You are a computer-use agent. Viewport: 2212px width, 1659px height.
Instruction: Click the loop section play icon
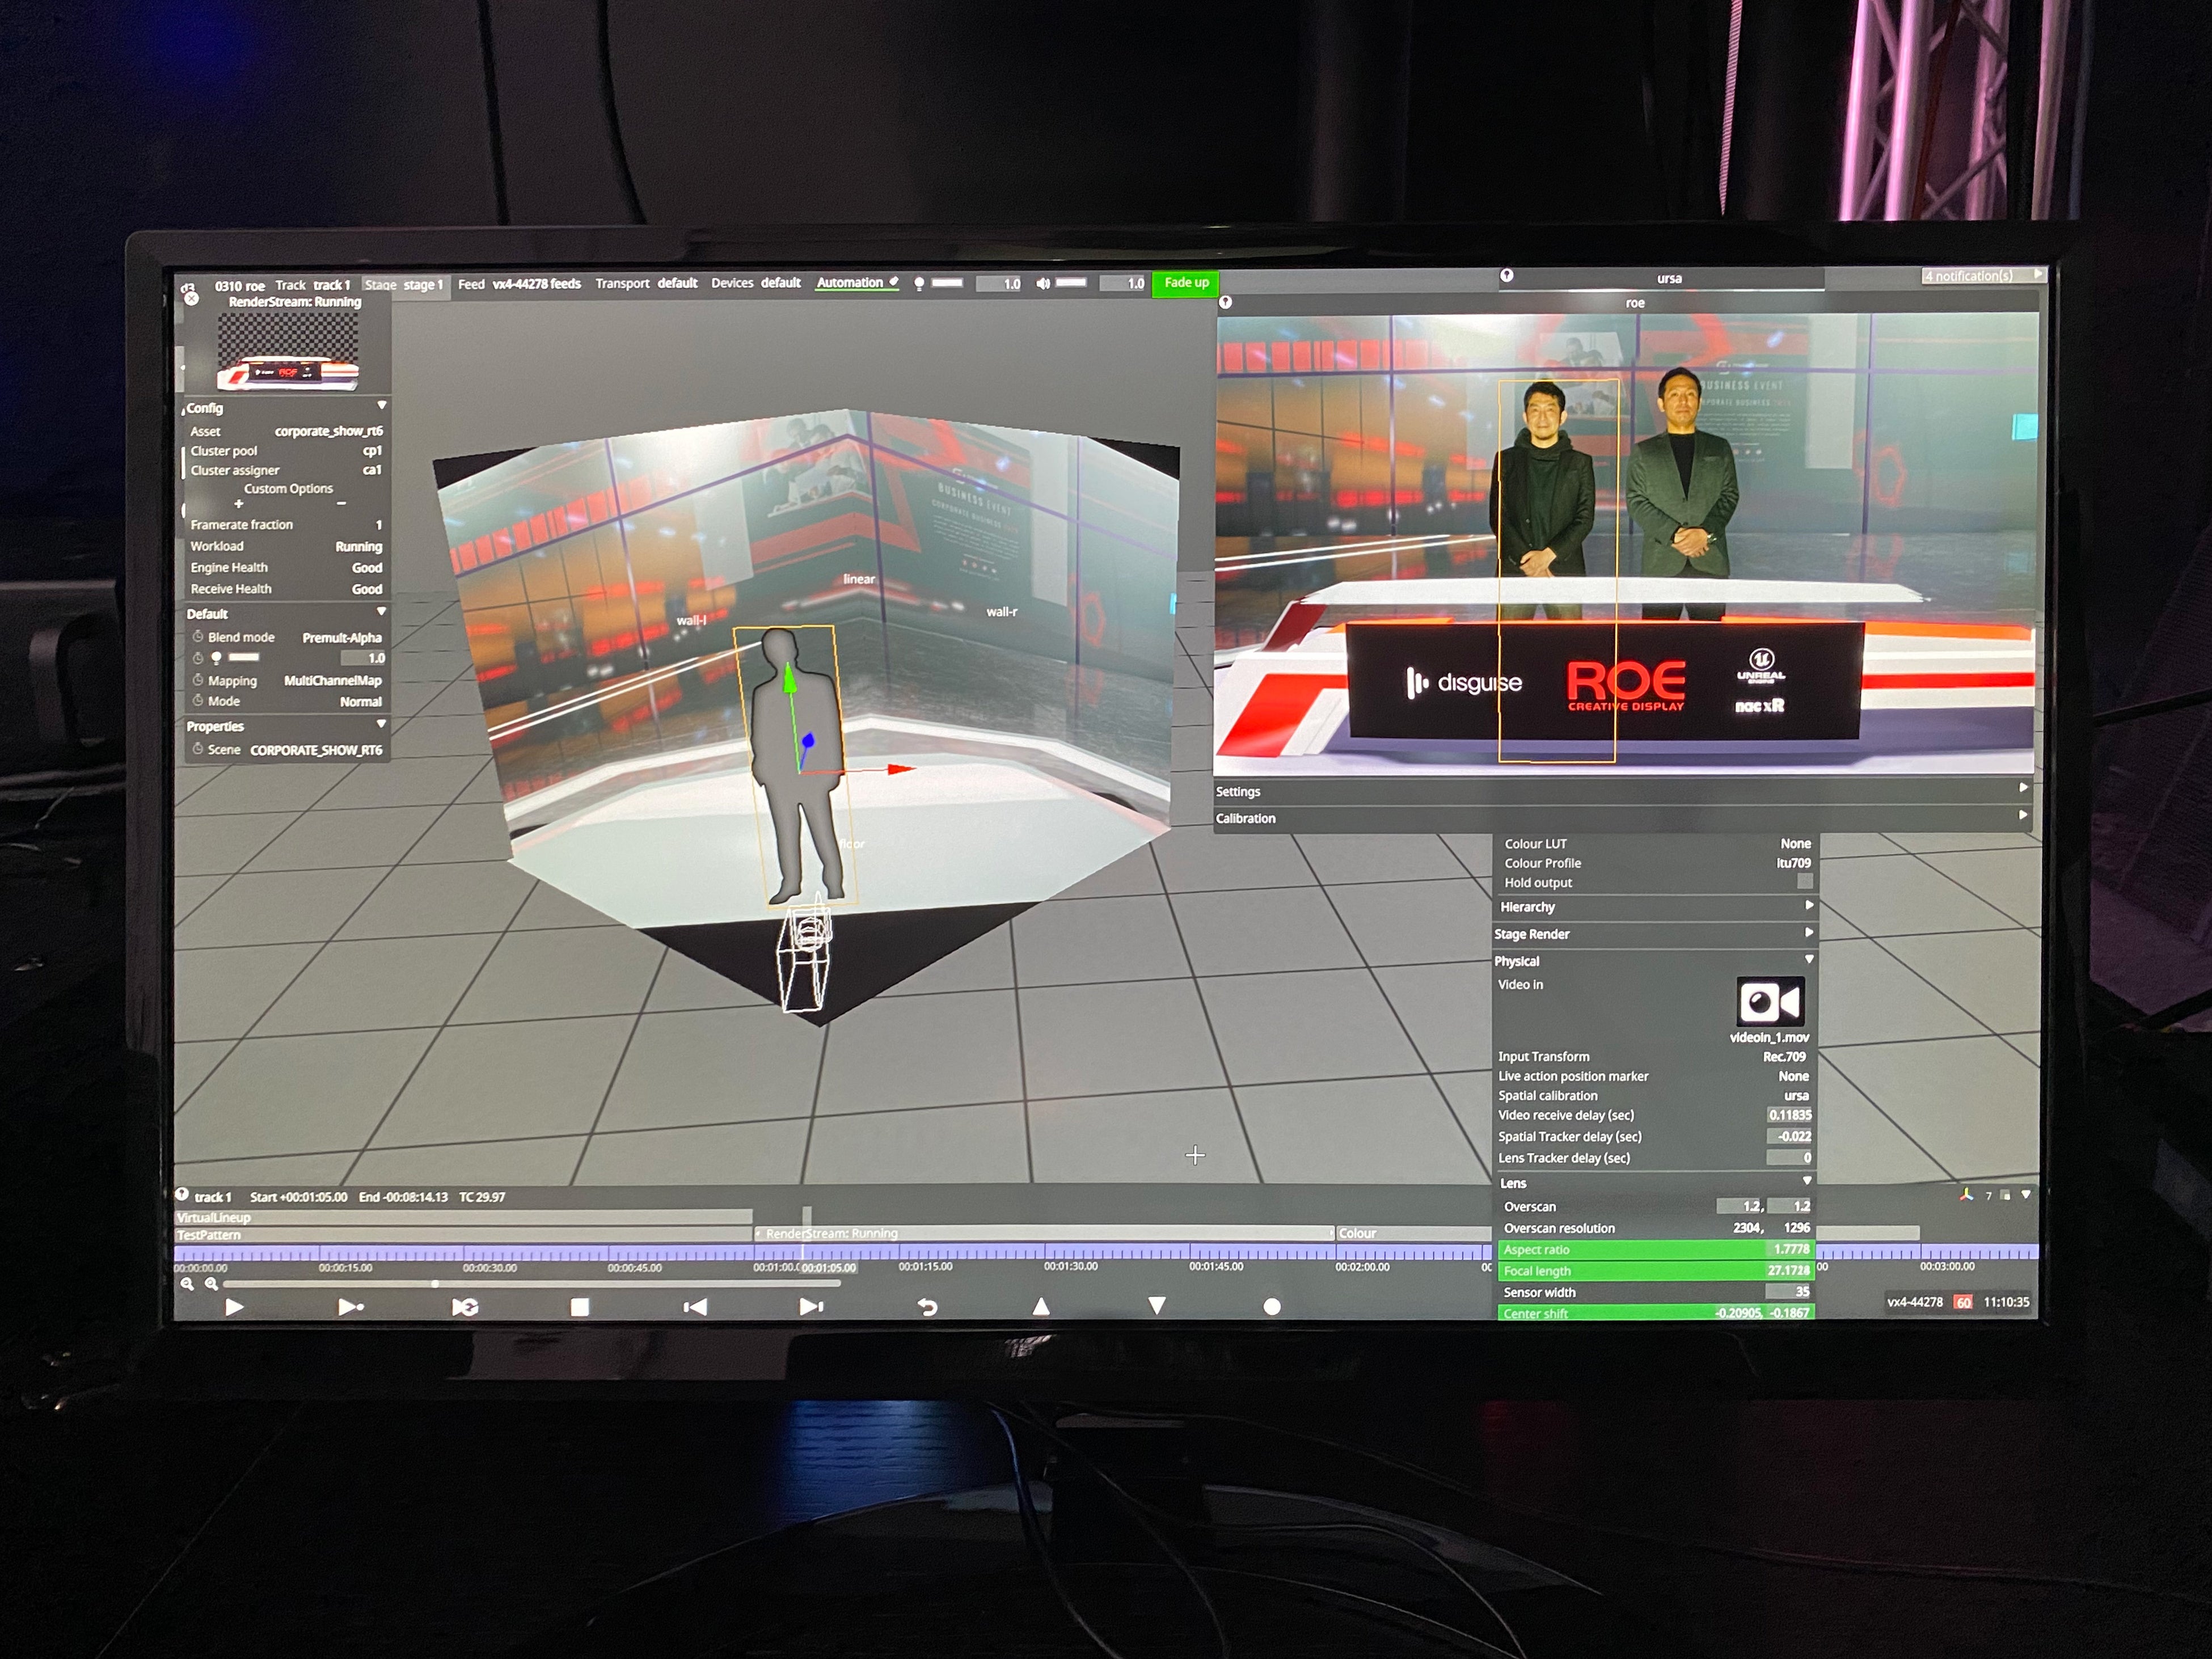point(465,1307)
